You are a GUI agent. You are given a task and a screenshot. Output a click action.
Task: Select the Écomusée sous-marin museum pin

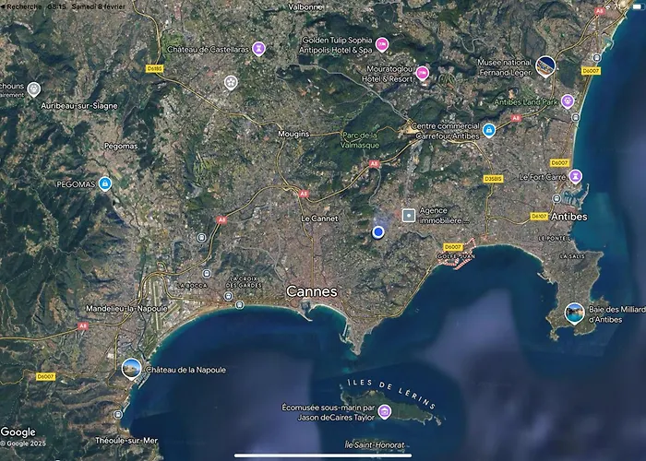385,411
